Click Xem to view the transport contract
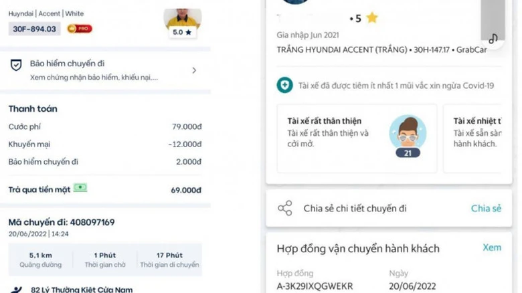Viewport: 522px width, 293px height. (x=492, y=248)
